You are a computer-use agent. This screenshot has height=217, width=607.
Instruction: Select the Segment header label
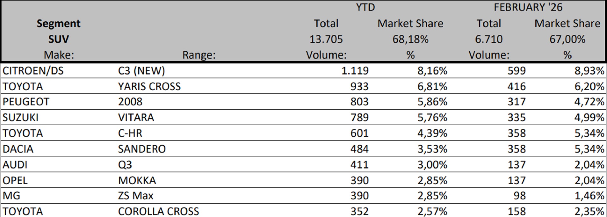pyautogui.click(x=58, y=24)
